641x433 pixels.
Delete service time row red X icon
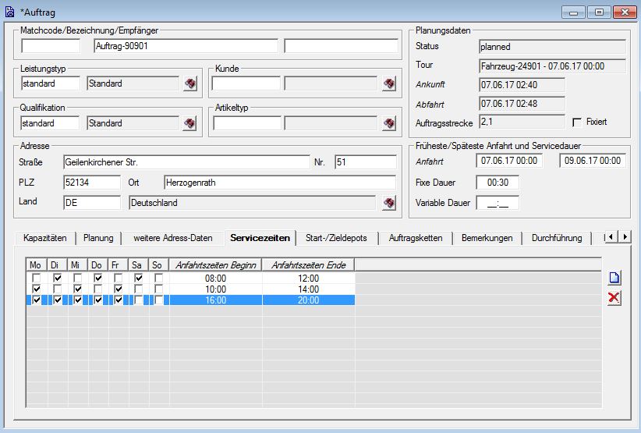click(614, 298)
